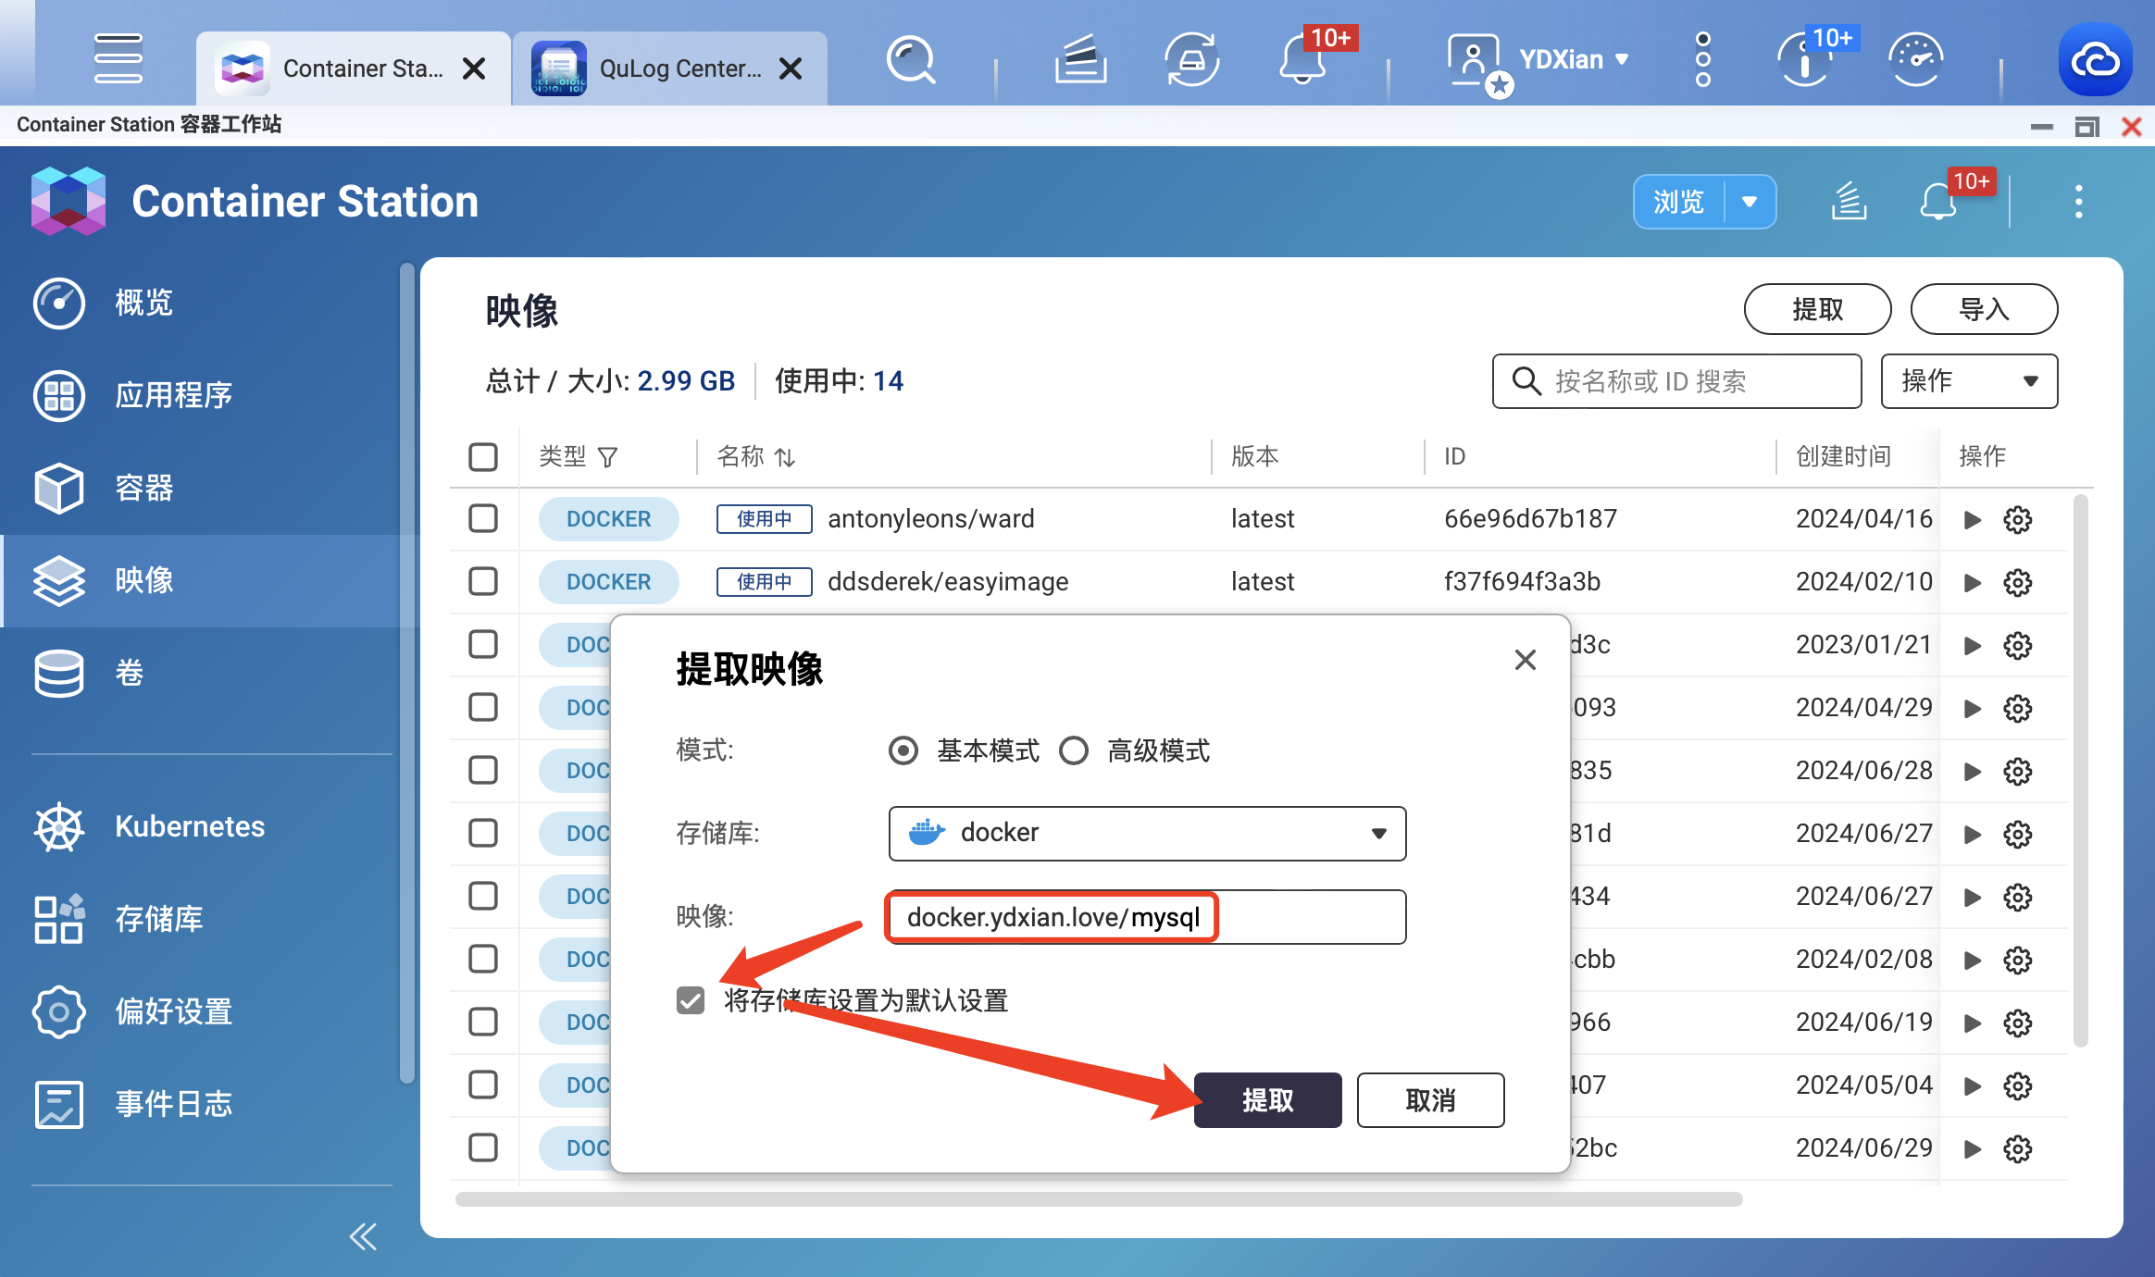
Task: Click play icon in the 2024/05/04 row
Action: [1973, 1085]
